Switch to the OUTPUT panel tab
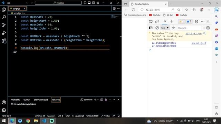The width and height of the screenshot is (221, 124). coord(27,100)
